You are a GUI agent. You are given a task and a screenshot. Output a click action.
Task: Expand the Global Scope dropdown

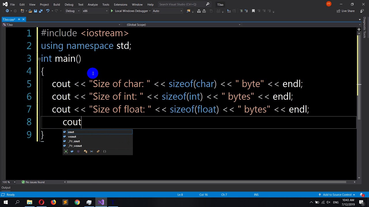(183, 25)
